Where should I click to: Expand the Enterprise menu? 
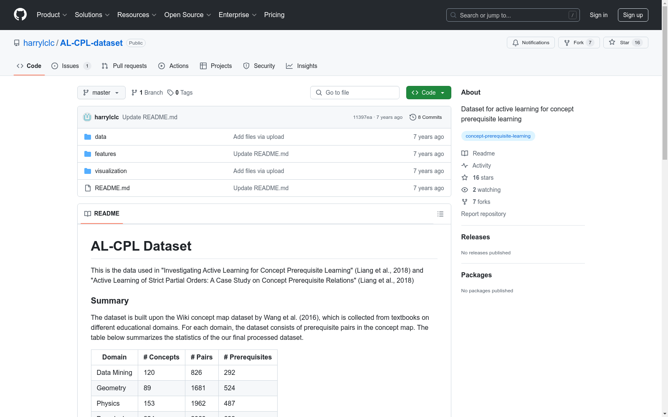(x=238, y=15)
